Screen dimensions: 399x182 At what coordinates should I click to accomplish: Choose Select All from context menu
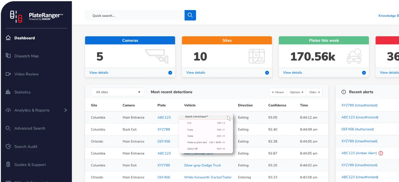click(192, 149)
